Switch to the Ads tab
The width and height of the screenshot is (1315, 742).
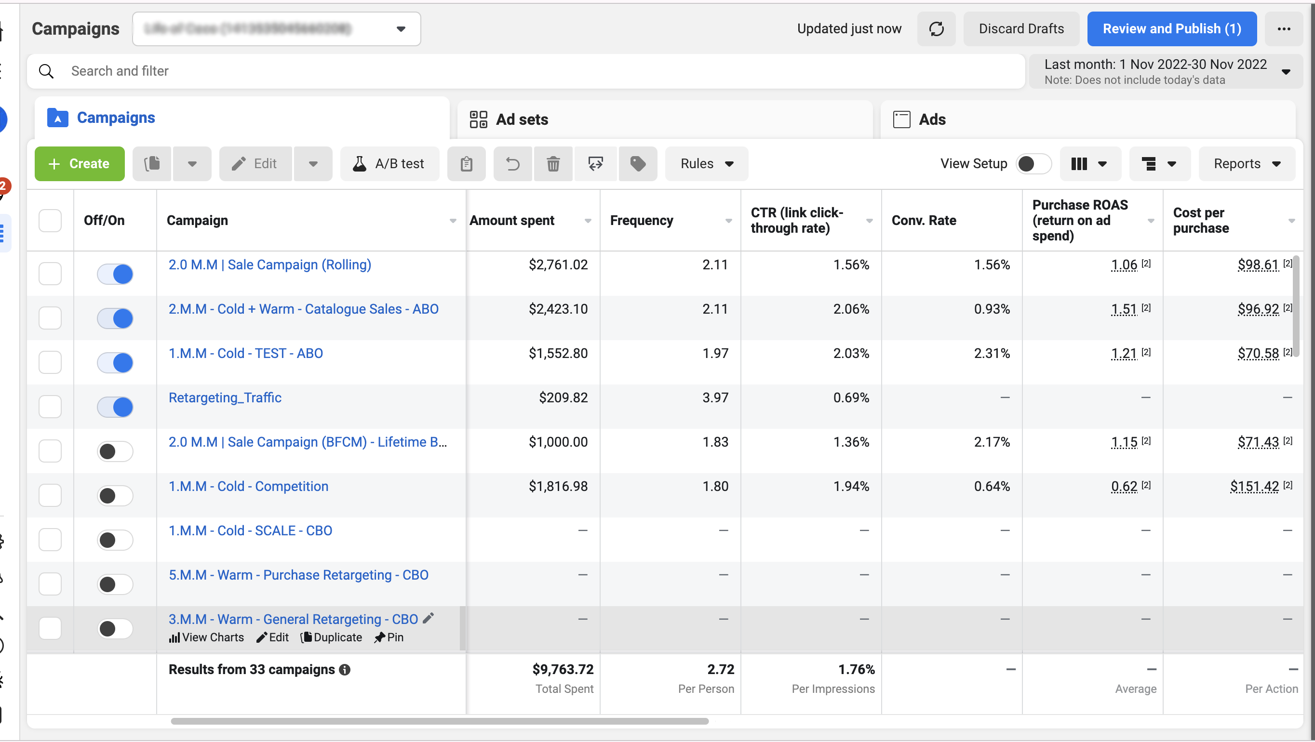pos(932,119)
